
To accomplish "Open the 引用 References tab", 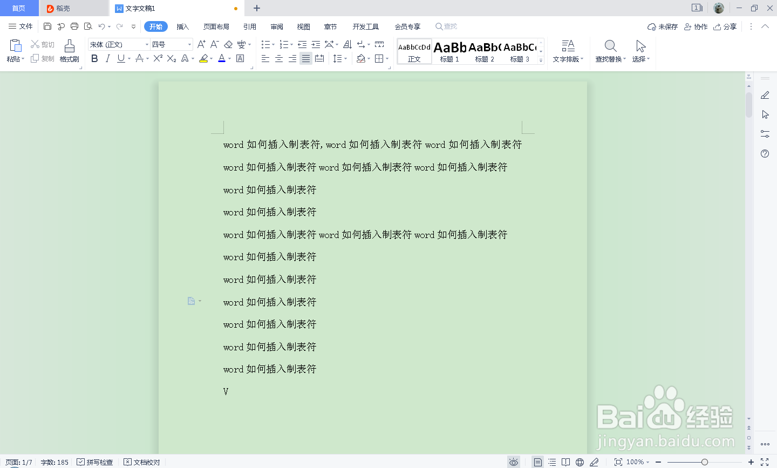I will tap(250, 26).
